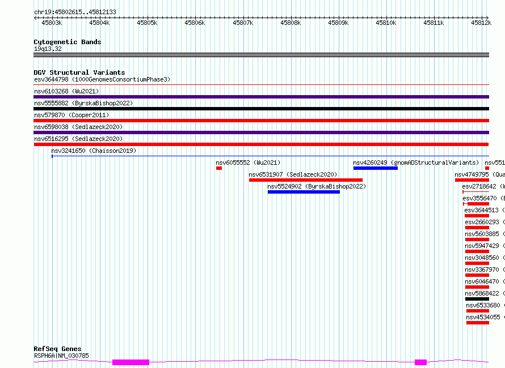Click the 45812k ruler position
Viewport: 505px width, 368px height.
[481, 23]
